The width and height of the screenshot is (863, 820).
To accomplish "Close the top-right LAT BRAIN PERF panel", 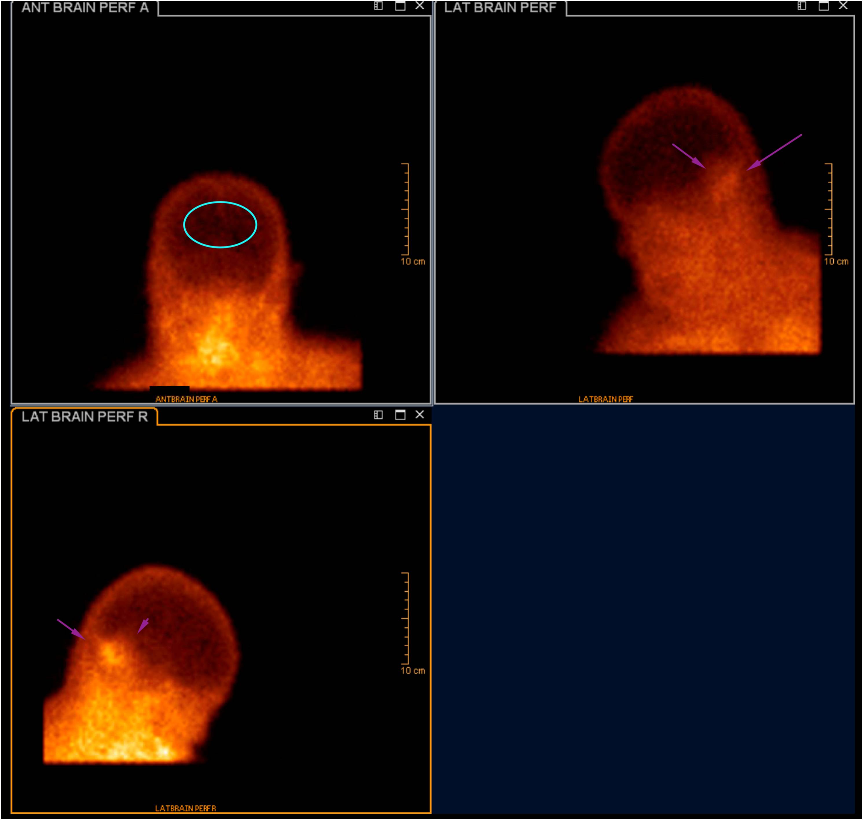I will point(843,6).
